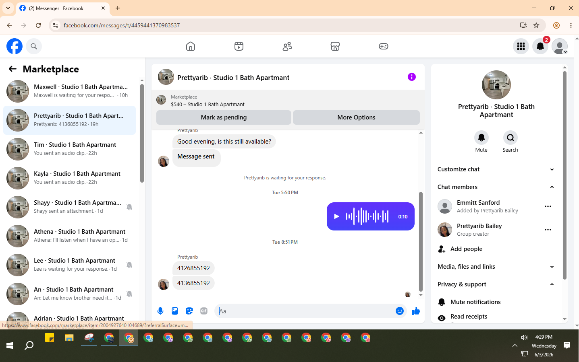Open Mute notifications setting
The width and height of the screenshot is (579, 362).
pyautogui.click(x=496, y=302)
